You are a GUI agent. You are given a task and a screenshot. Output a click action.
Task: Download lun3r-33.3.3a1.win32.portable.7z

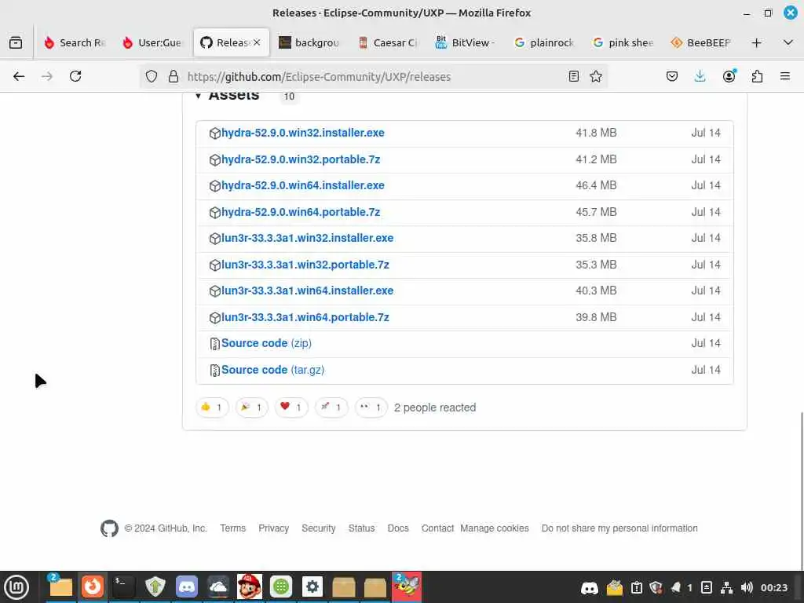(x=305, y=265)
